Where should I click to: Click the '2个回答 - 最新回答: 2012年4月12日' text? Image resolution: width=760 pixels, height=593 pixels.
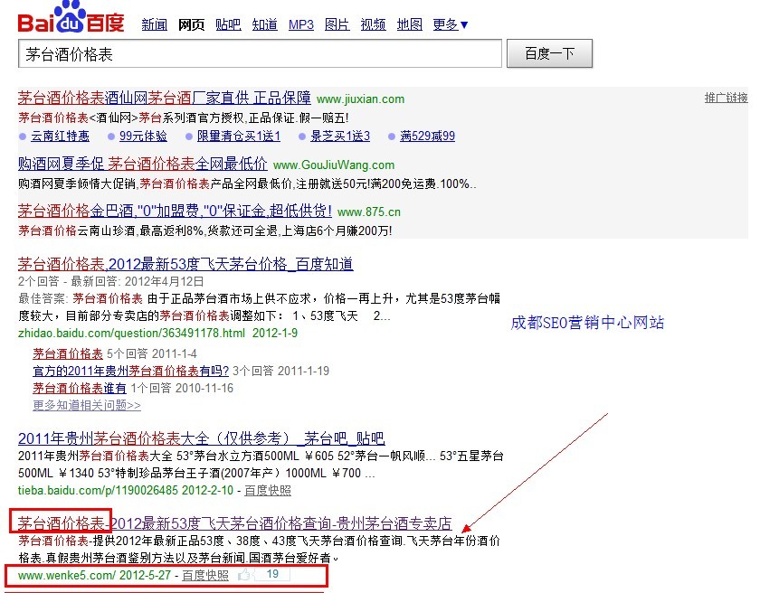tap(111, 281)
